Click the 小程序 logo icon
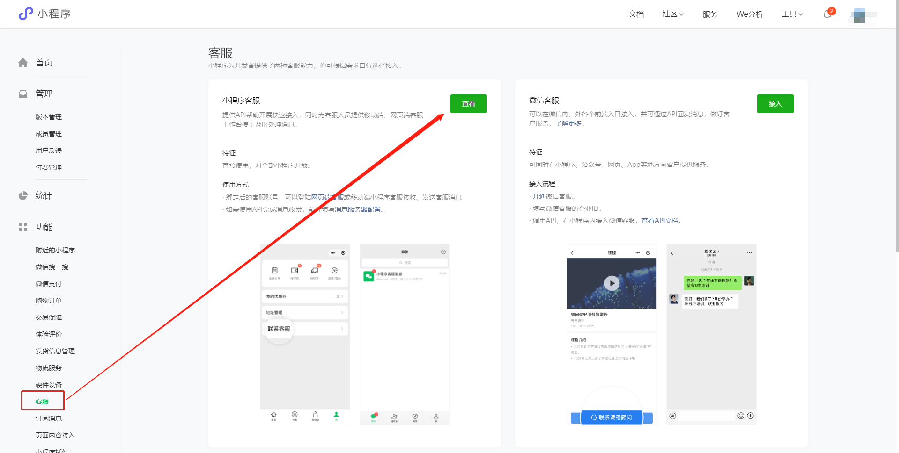This screenshot has width=899, height=453. 26,14
